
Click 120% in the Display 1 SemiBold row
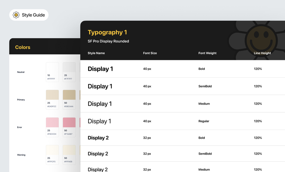[258, 86]
